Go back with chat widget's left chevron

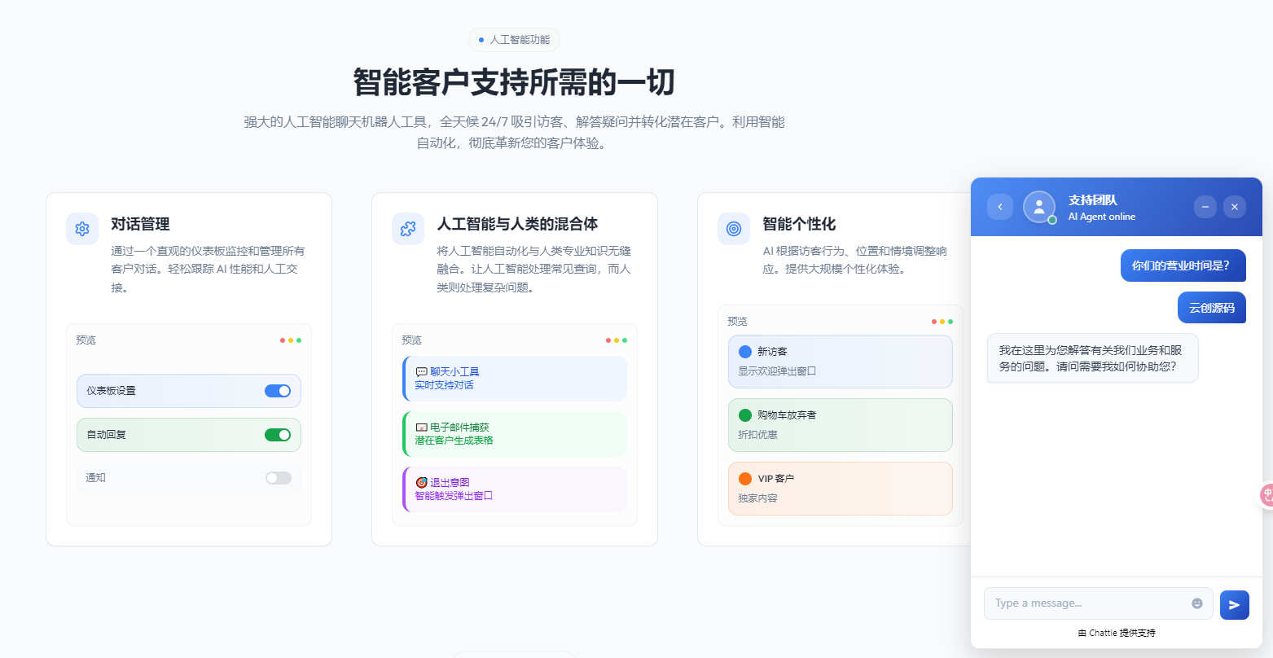tap(1000, 207)
